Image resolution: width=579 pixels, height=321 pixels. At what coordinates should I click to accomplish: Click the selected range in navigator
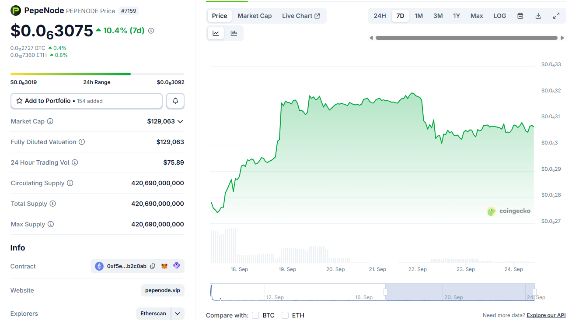pos(460,292)
